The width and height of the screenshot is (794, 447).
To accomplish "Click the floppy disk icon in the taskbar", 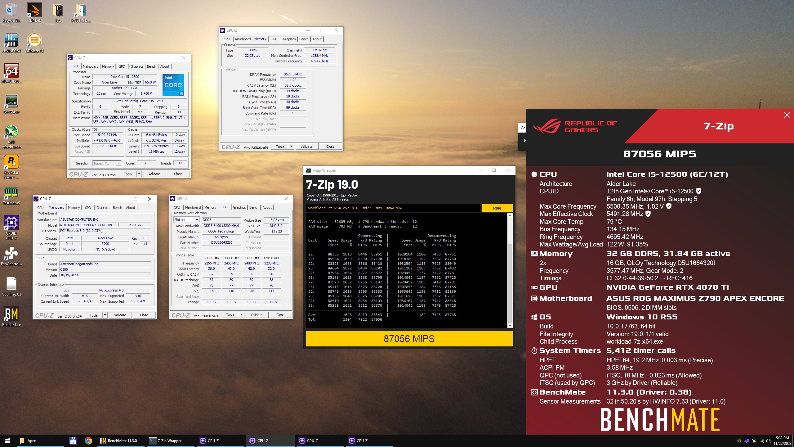I will [73, 440].
